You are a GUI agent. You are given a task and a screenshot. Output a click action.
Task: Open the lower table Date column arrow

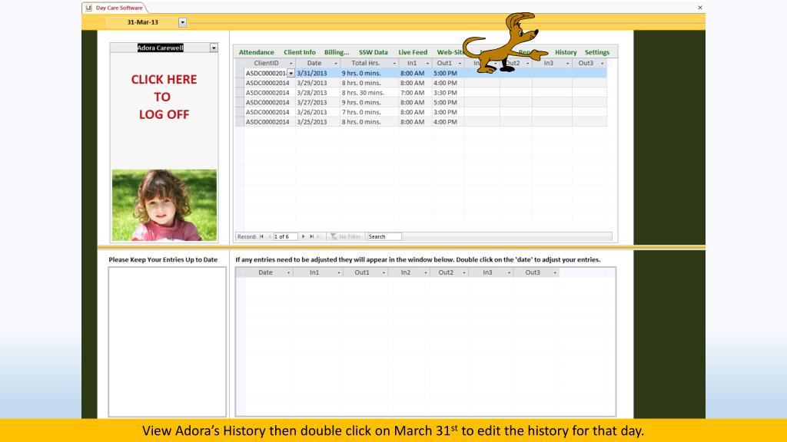[x=288, y=272]
